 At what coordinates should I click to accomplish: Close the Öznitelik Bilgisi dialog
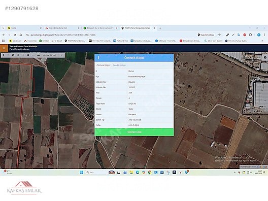point(171,58)
